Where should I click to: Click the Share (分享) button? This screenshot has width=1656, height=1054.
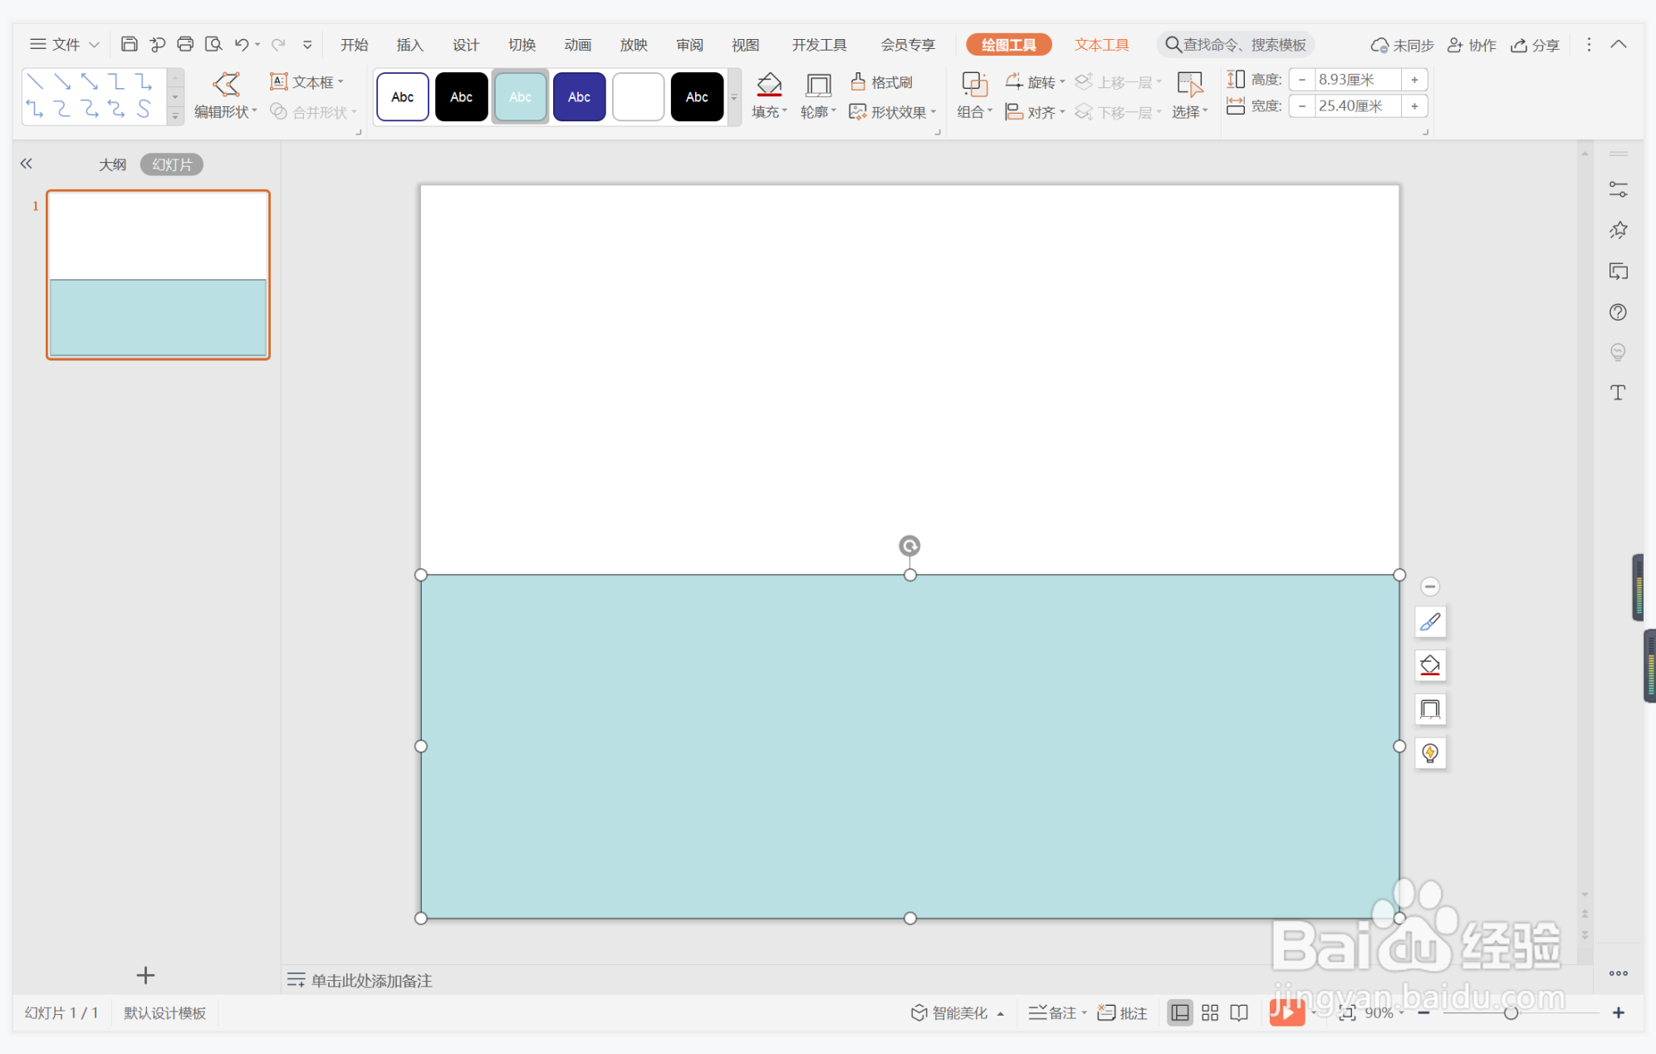[x=1535, y=45]
